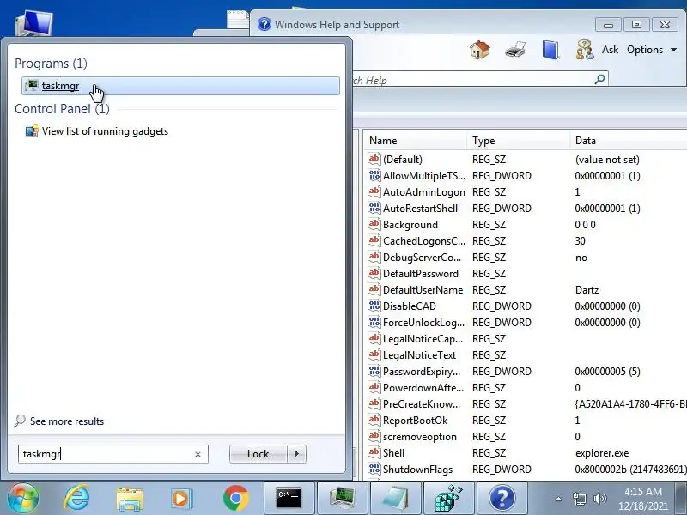Click the volume speaker tray icon

[x=599, y=499]
